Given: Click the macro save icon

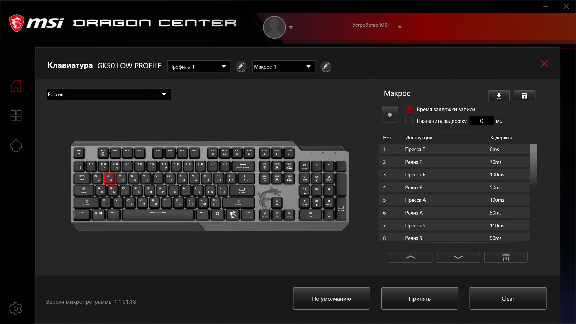Looking at the screenshot, I should coord(524,96).
